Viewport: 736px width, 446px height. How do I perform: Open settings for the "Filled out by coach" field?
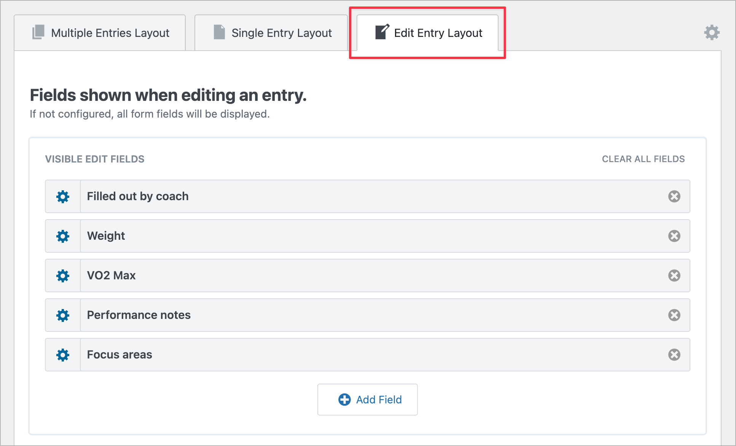(62, 196)
